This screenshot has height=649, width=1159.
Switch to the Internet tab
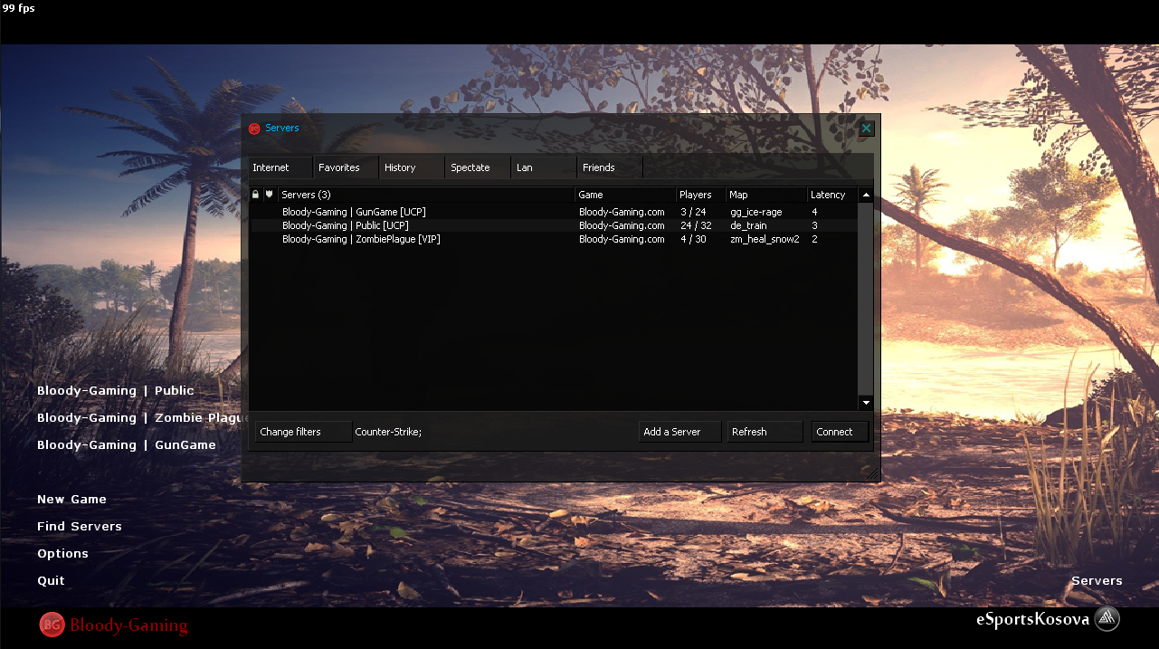280,167
